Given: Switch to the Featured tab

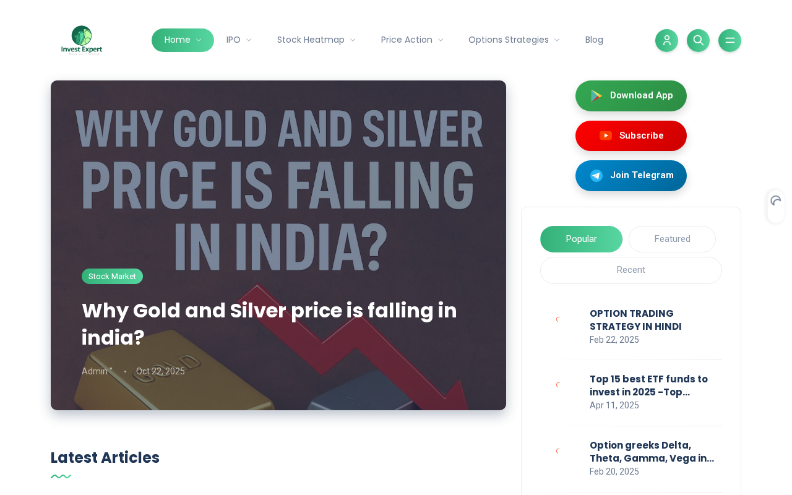Looking at the screenshot, I should [672, 239].
